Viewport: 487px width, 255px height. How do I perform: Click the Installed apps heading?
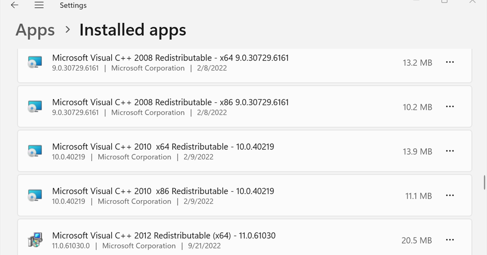pos(133,30)
